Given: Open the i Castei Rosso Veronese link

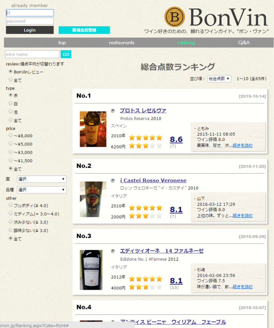Looking at the screenshot, I should 153,180.
